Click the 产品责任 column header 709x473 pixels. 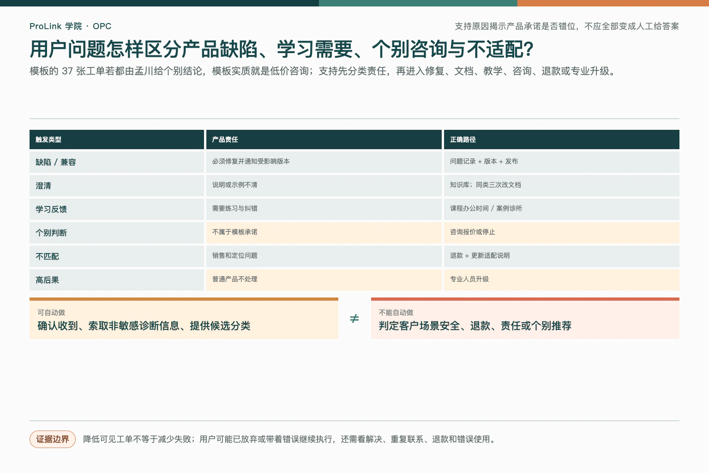click(324, 139)
